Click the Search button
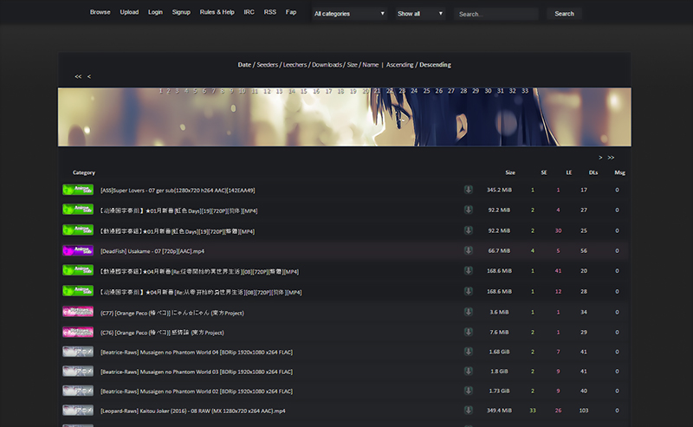Image resolution: width=693 pixels, height=427 pixels. 565,14
